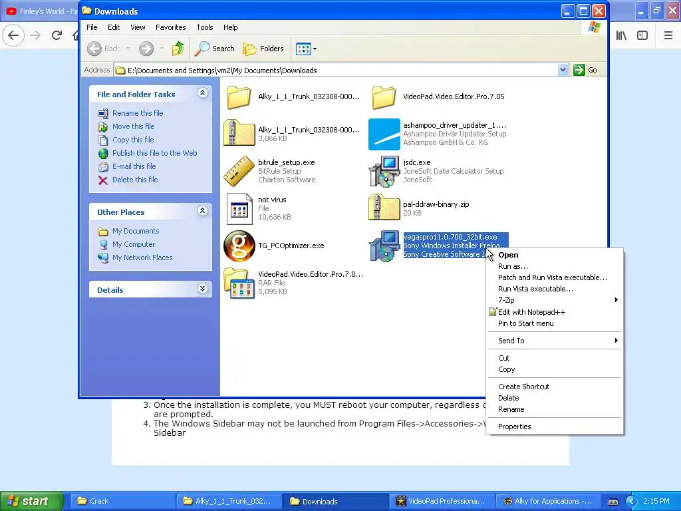The height and width of the screenshot is (511, 681).
Task: Go to My Computer in Other Places
Action: click(x=133, y=244)
